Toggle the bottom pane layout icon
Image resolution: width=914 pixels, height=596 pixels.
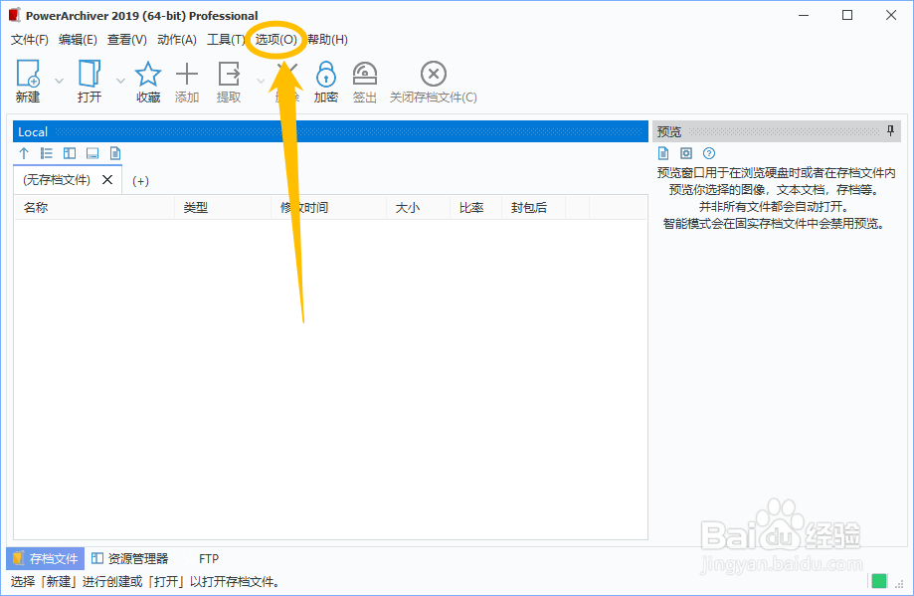[x=92, y=153]
